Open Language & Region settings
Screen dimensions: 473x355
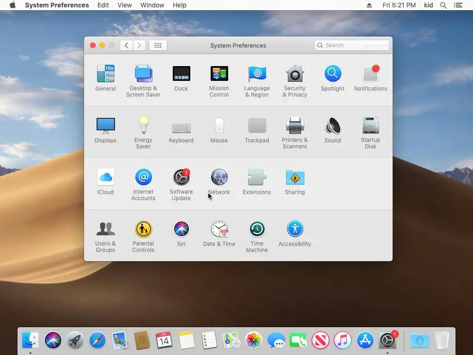coord(257,81)
